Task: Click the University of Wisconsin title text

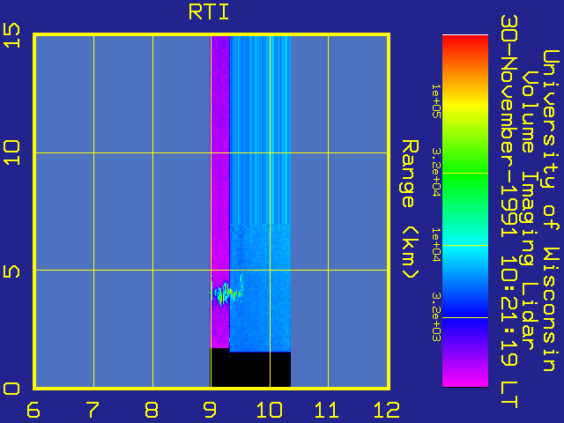Action: tap(550, 211)
